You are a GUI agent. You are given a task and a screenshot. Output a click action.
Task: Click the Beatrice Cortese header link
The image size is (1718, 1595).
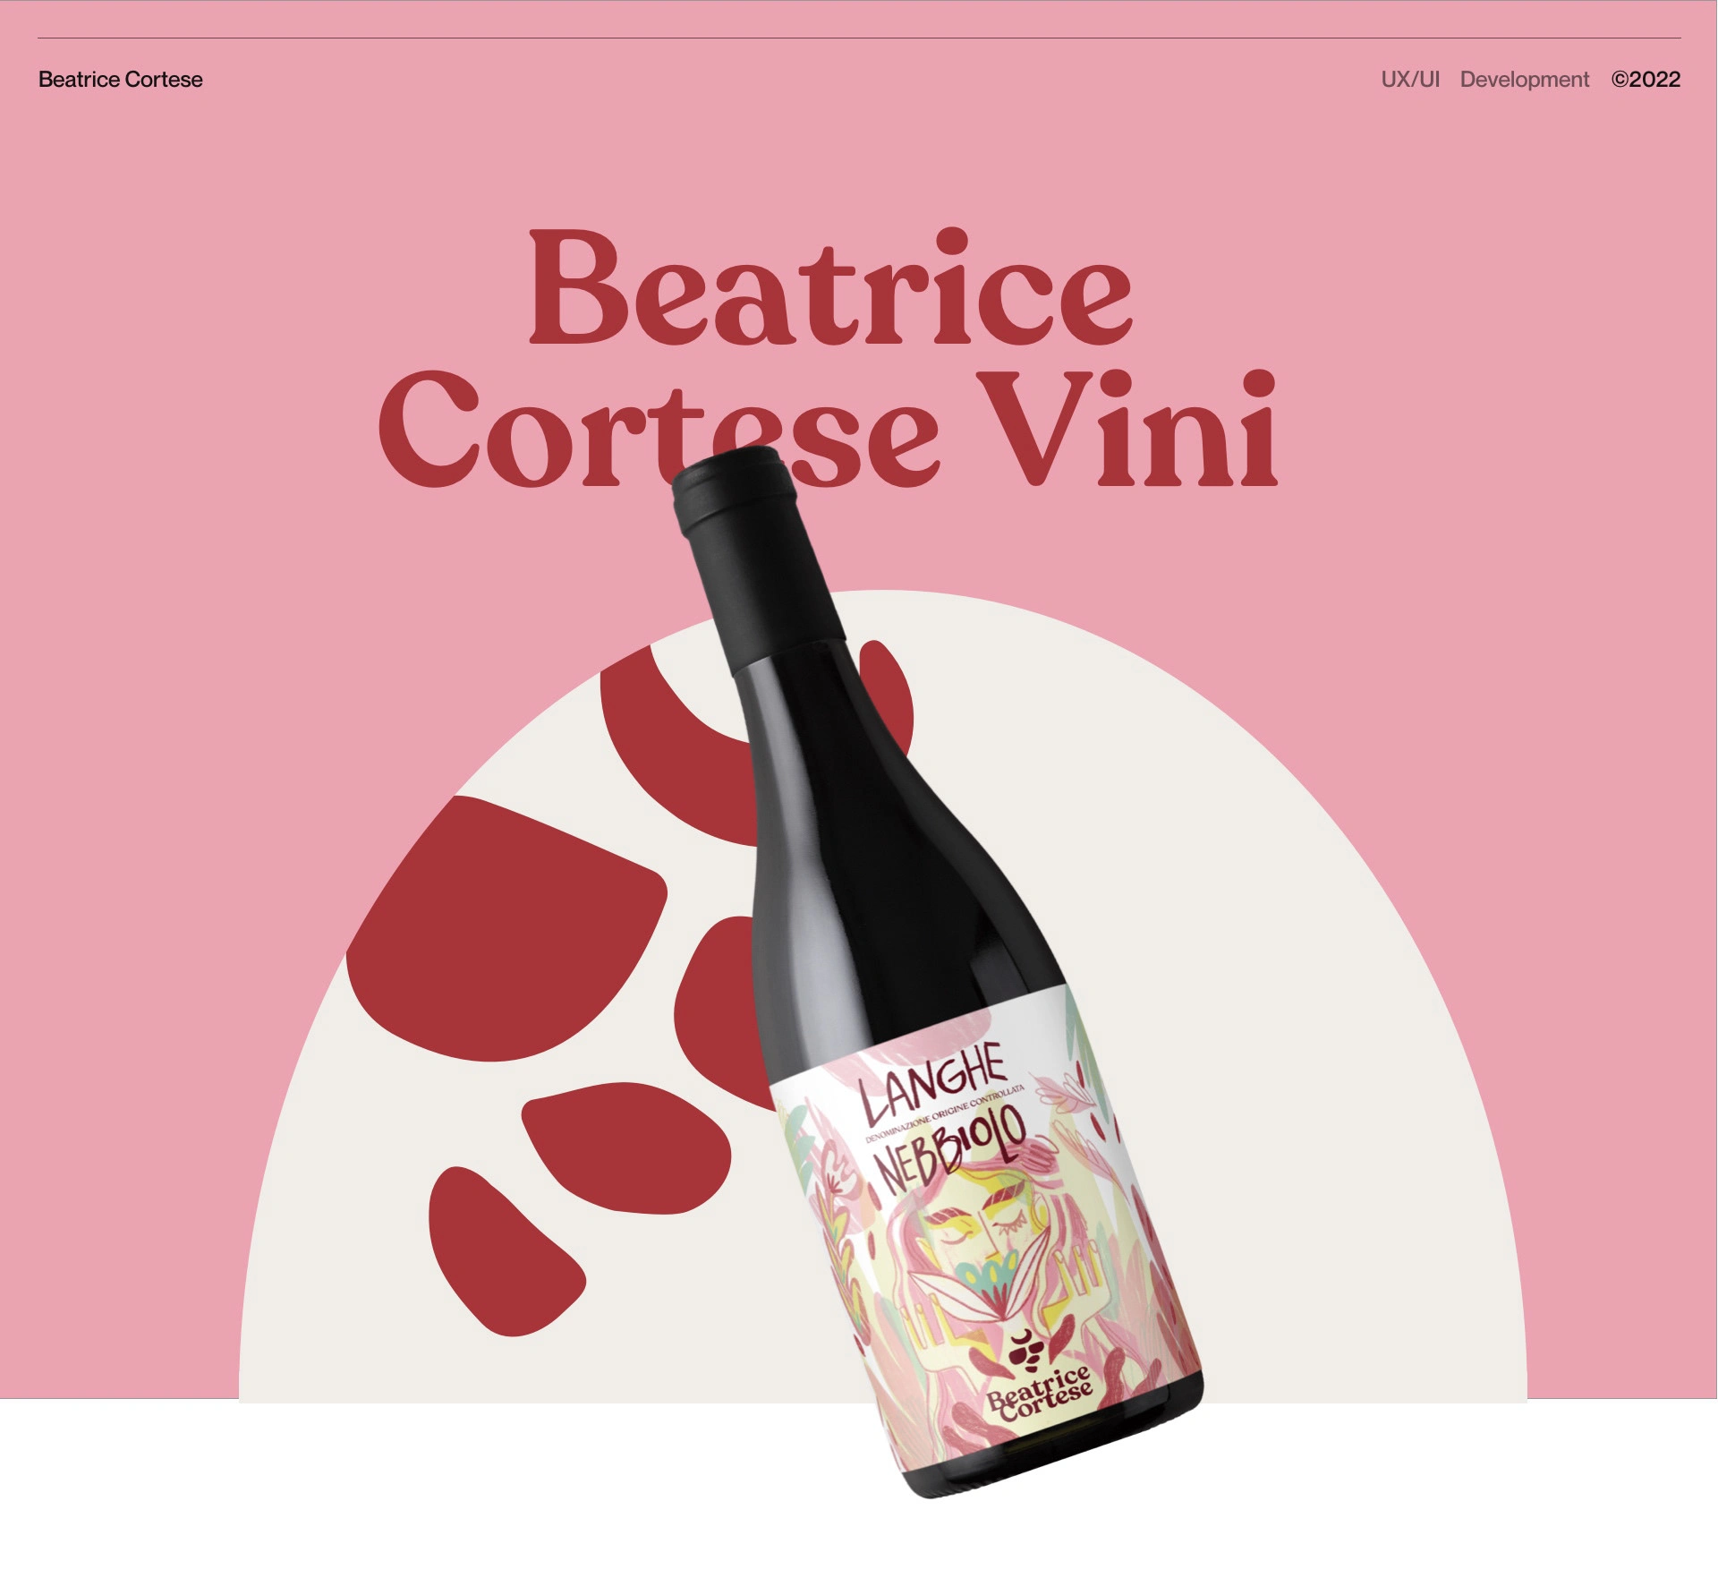click(121, 80)
